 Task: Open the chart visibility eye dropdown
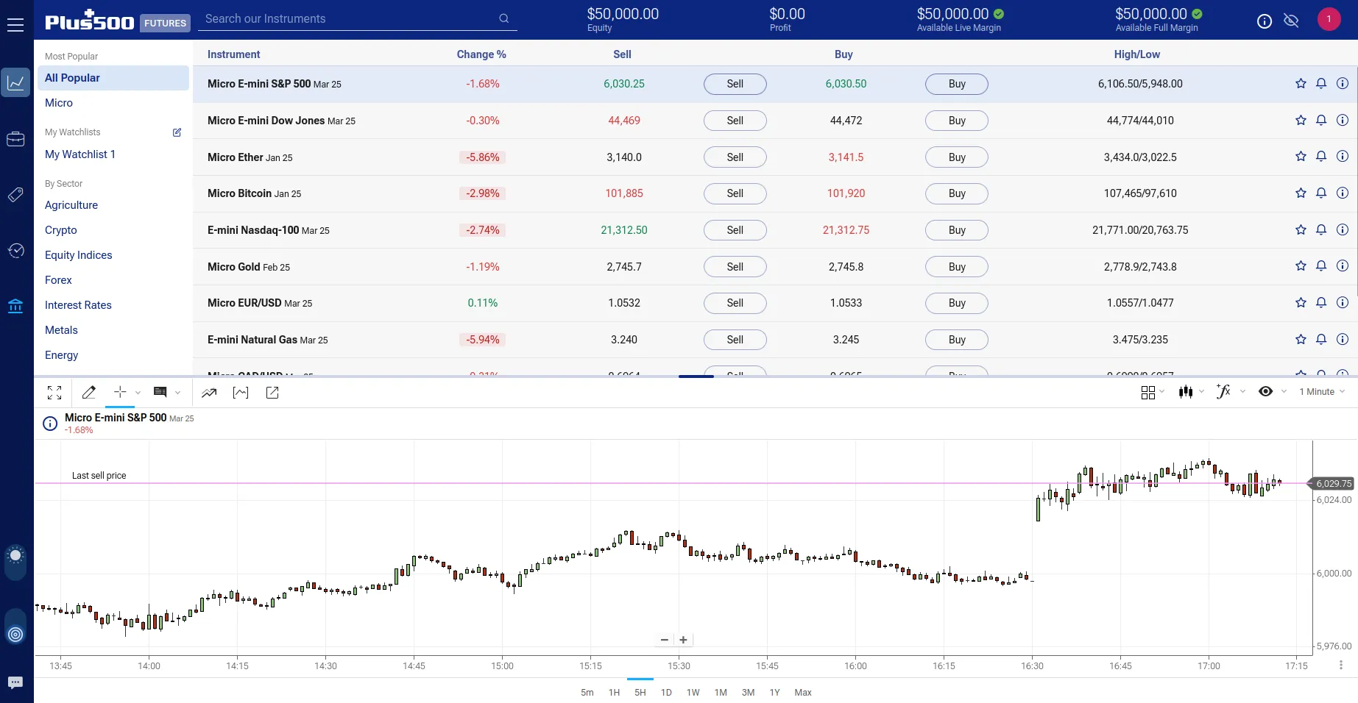tap(1273, 392)
